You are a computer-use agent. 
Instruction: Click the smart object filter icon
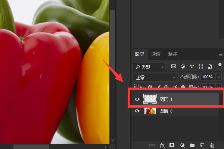pos(210,67)
